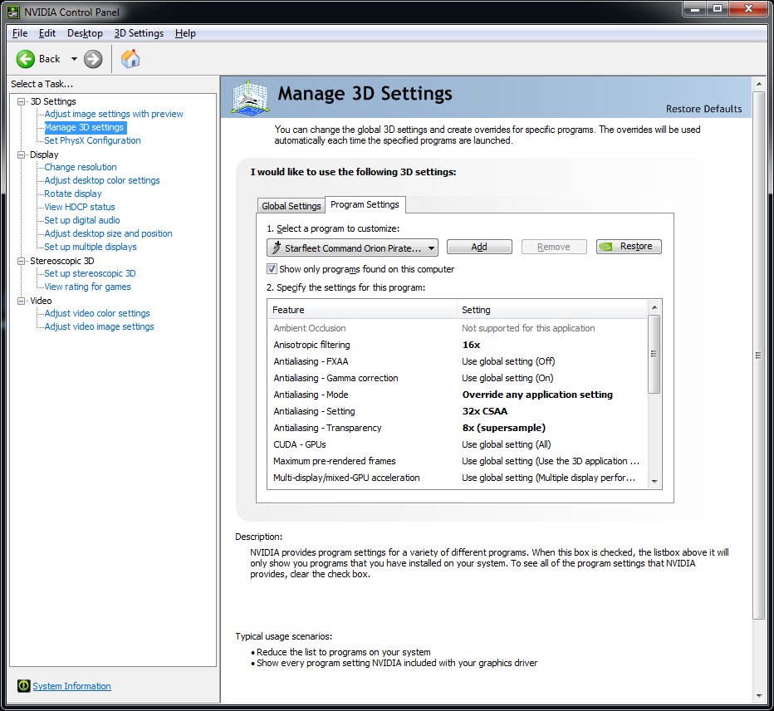Screen dimensions: 774x711
Task: Uncheck Show only programs found on this computer
Action: [272, 269]
